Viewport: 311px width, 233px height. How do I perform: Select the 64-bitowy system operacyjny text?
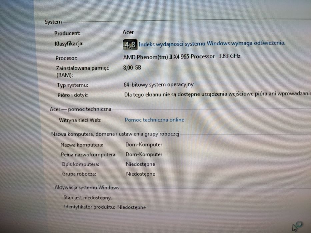159,85
